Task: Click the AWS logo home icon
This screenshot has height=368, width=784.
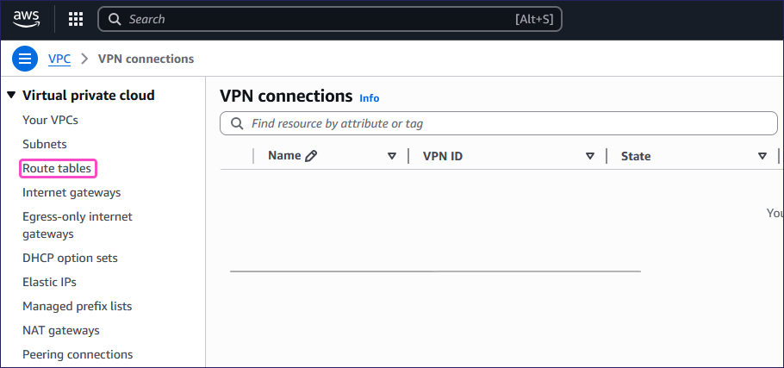Action: pos(27,18)
